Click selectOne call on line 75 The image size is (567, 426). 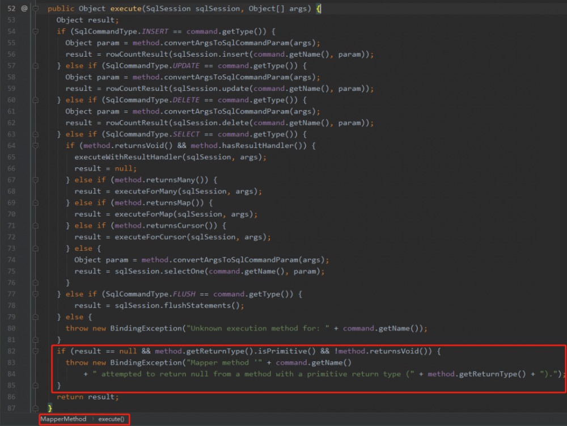(x=184, y=271)
